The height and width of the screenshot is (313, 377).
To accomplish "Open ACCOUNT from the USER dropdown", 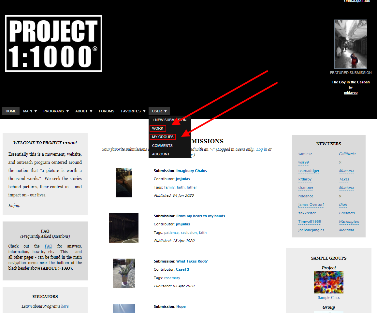I will click(160, 154).
